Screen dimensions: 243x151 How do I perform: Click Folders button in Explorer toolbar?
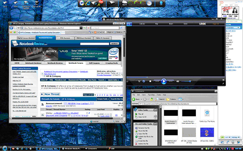(171, 99)
